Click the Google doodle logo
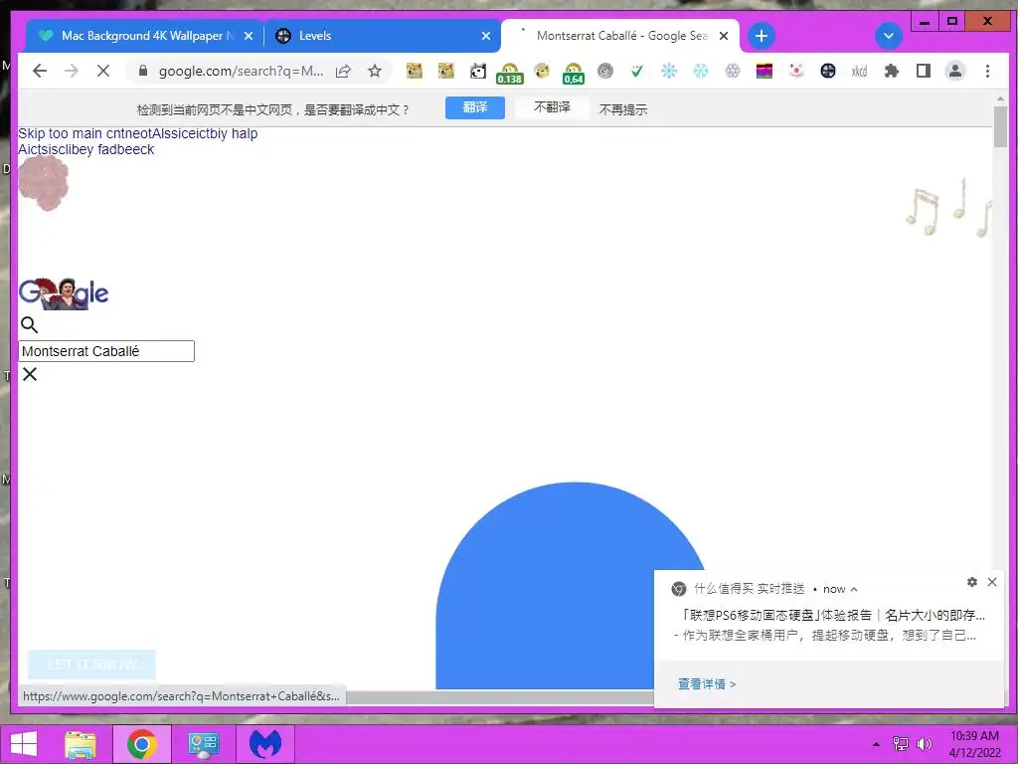This screenshot has height=764, width=1018. (x=63, y=293)
